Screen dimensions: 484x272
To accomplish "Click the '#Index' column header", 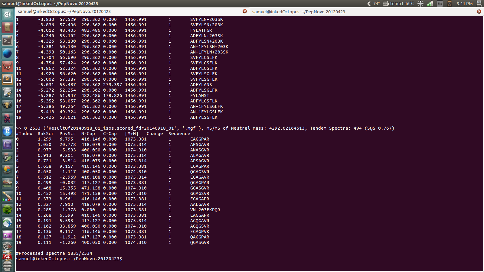I will (x=24, y=134).
